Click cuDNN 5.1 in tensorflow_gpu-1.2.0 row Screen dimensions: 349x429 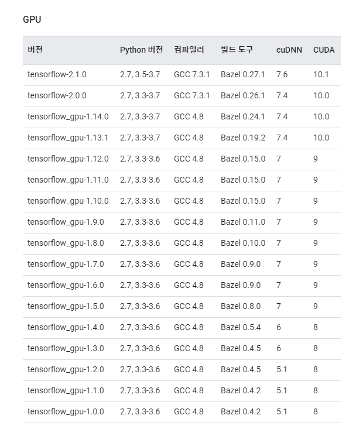click(282, 369)
